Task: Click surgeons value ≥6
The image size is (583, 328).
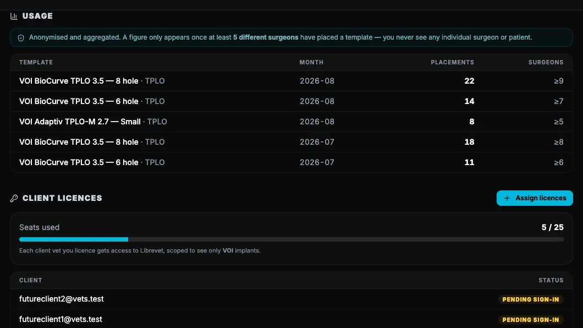Action: click(x=558, y=162)
